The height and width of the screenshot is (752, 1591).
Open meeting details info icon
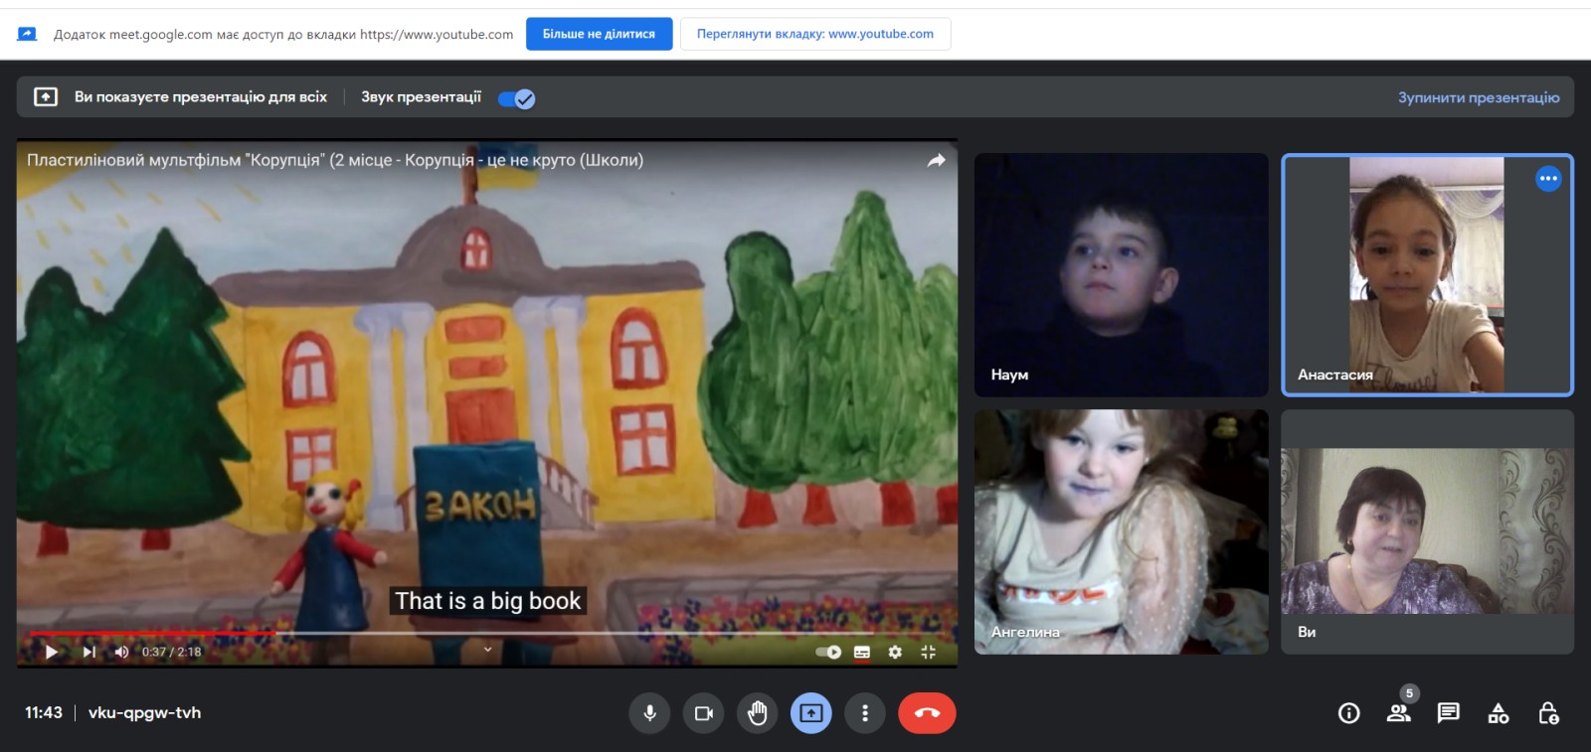1348,713
